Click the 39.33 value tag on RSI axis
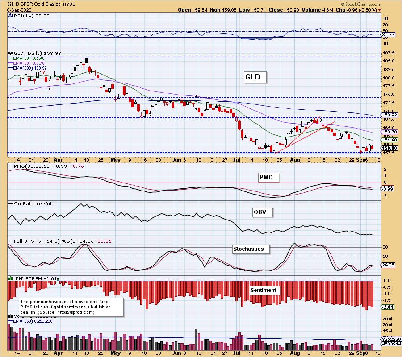The width and height of the screenshot is (402, 357). pos(388,34)
